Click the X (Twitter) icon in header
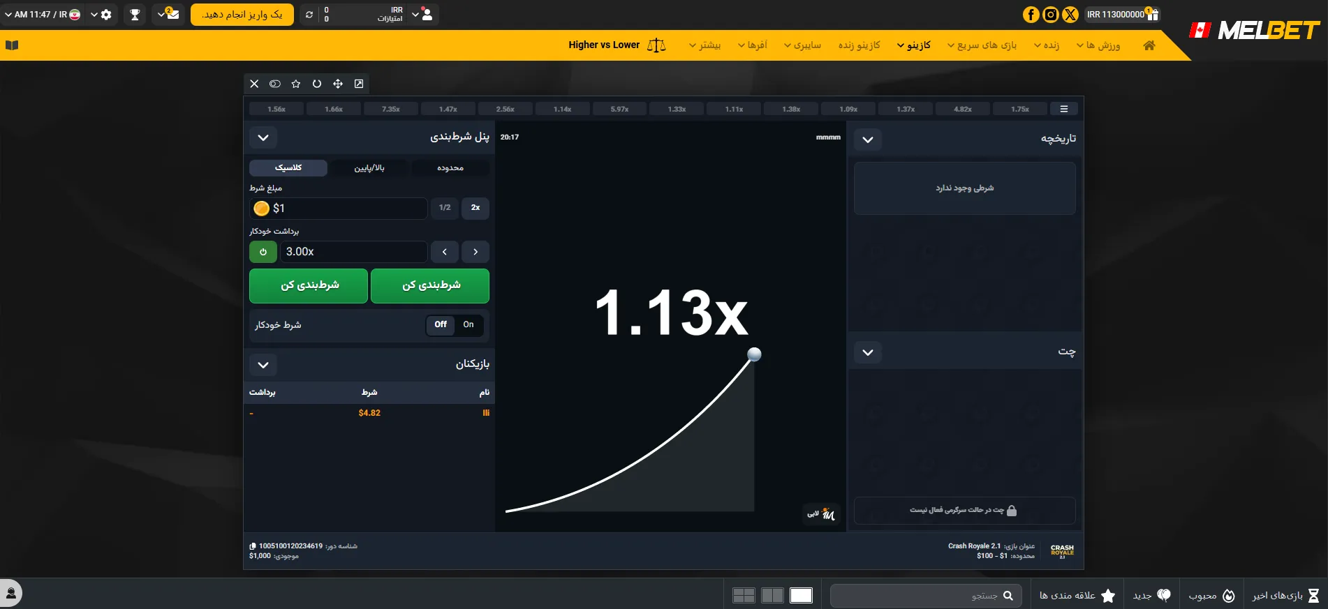1328x609 pixels. click(1070, 14)
